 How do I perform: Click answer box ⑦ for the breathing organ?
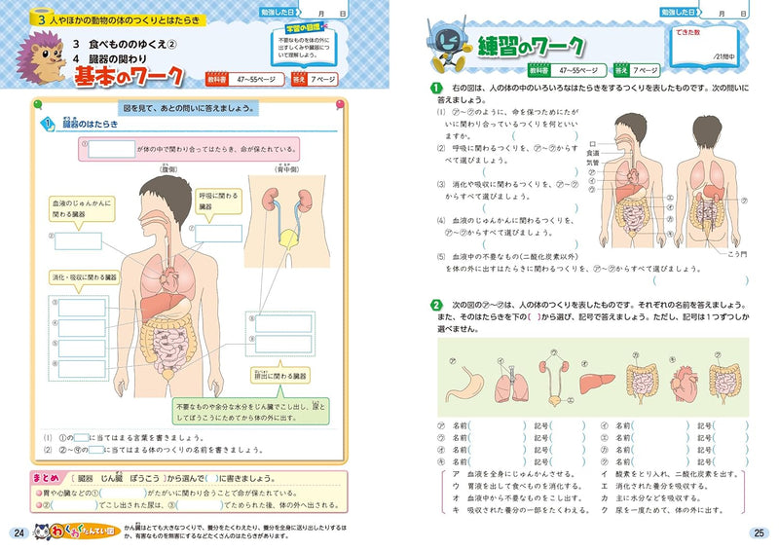click(x=218, y=234)
